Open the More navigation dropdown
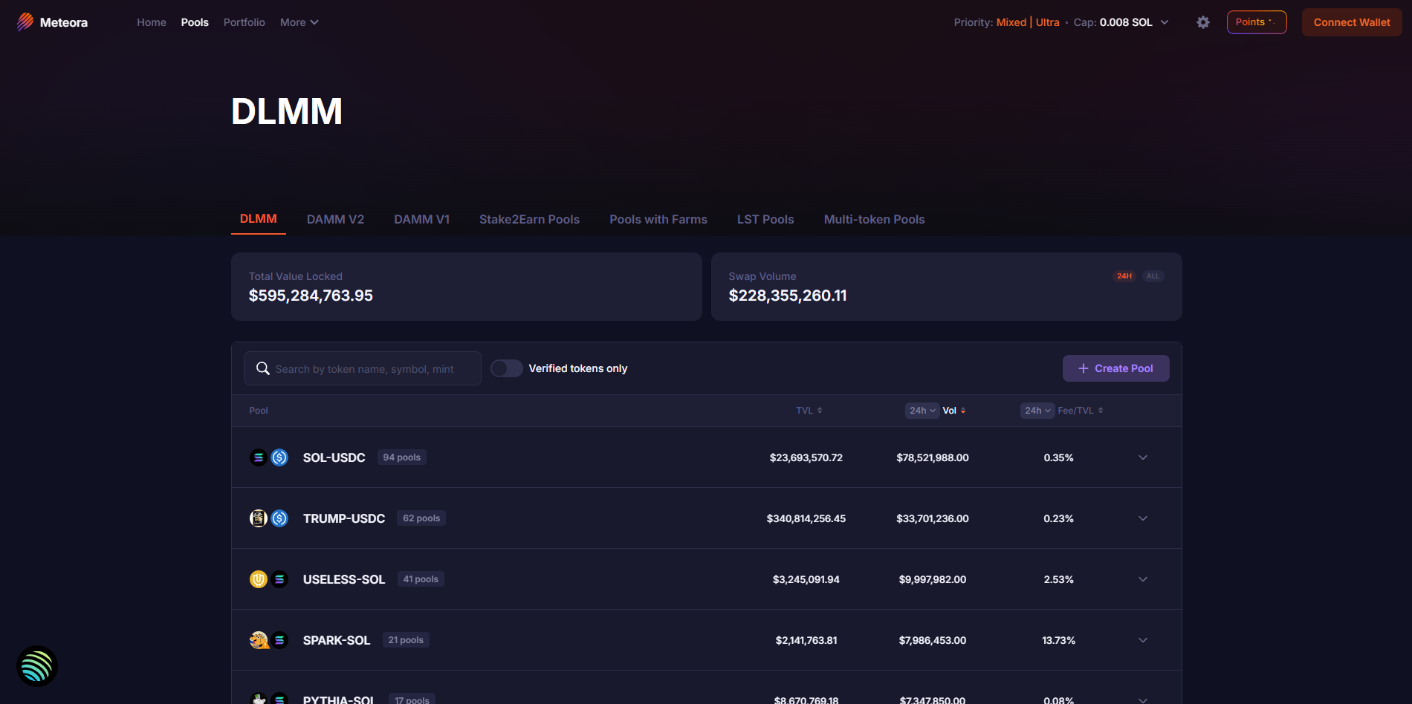 tap(299, 22)
